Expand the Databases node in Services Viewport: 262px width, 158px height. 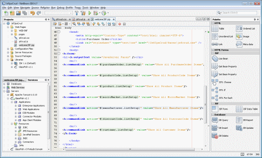point(4,84)
